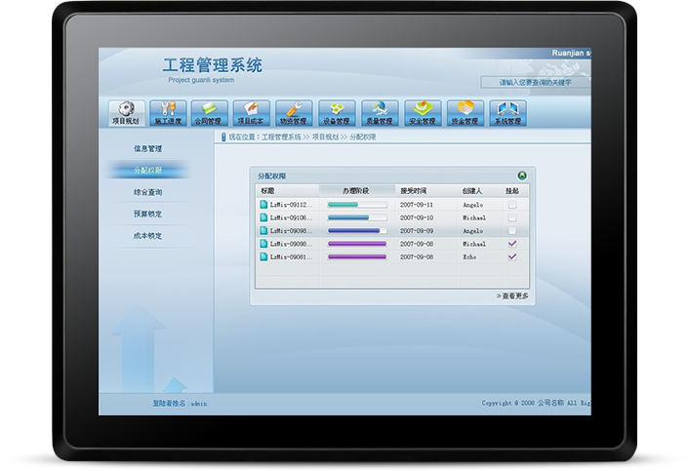688x471 pixels.
Task: Open 项目规划 module in toolbar
Action: point(124,113)
